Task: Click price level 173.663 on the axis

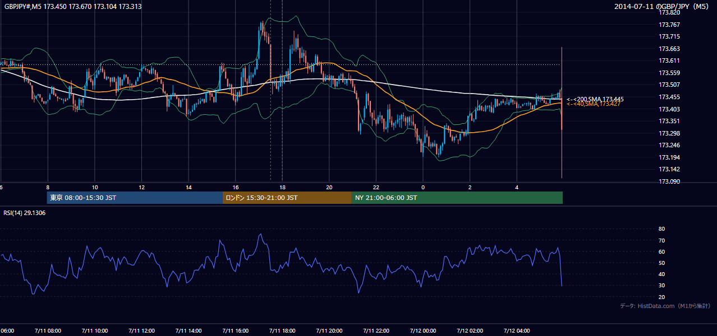Action: pos(670,49)
